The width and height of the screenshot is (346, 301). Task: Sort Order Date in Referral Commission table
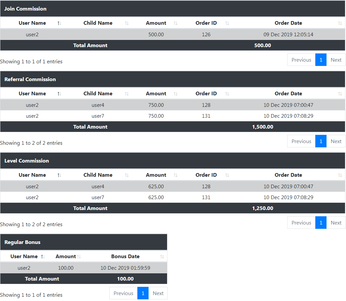[340, 93]
